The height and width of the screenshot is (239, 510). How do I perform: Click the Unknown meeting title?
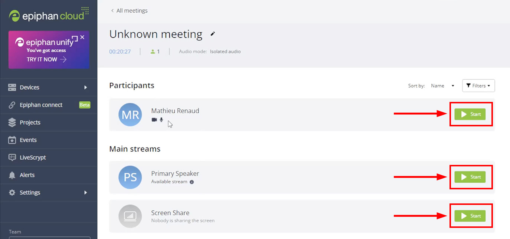click(156, 34)
